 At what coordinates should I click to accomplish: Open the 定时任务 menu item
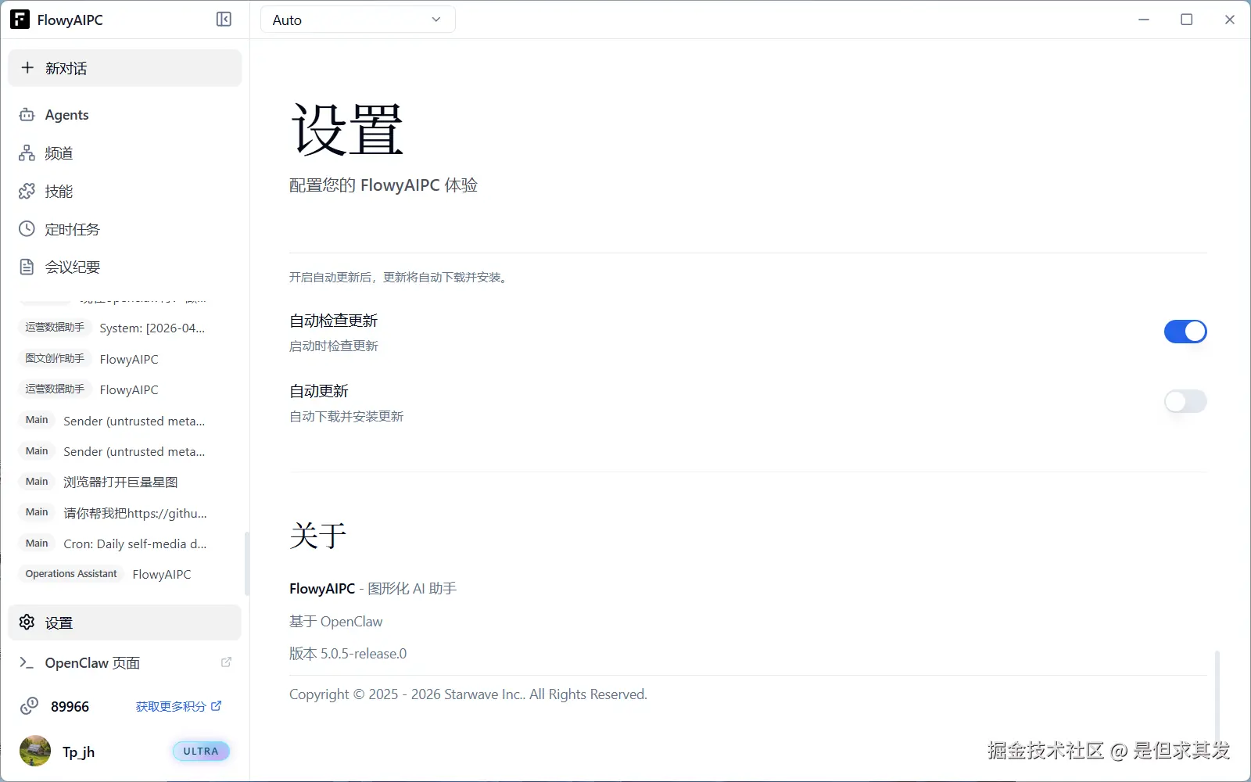tap(125, 229)
